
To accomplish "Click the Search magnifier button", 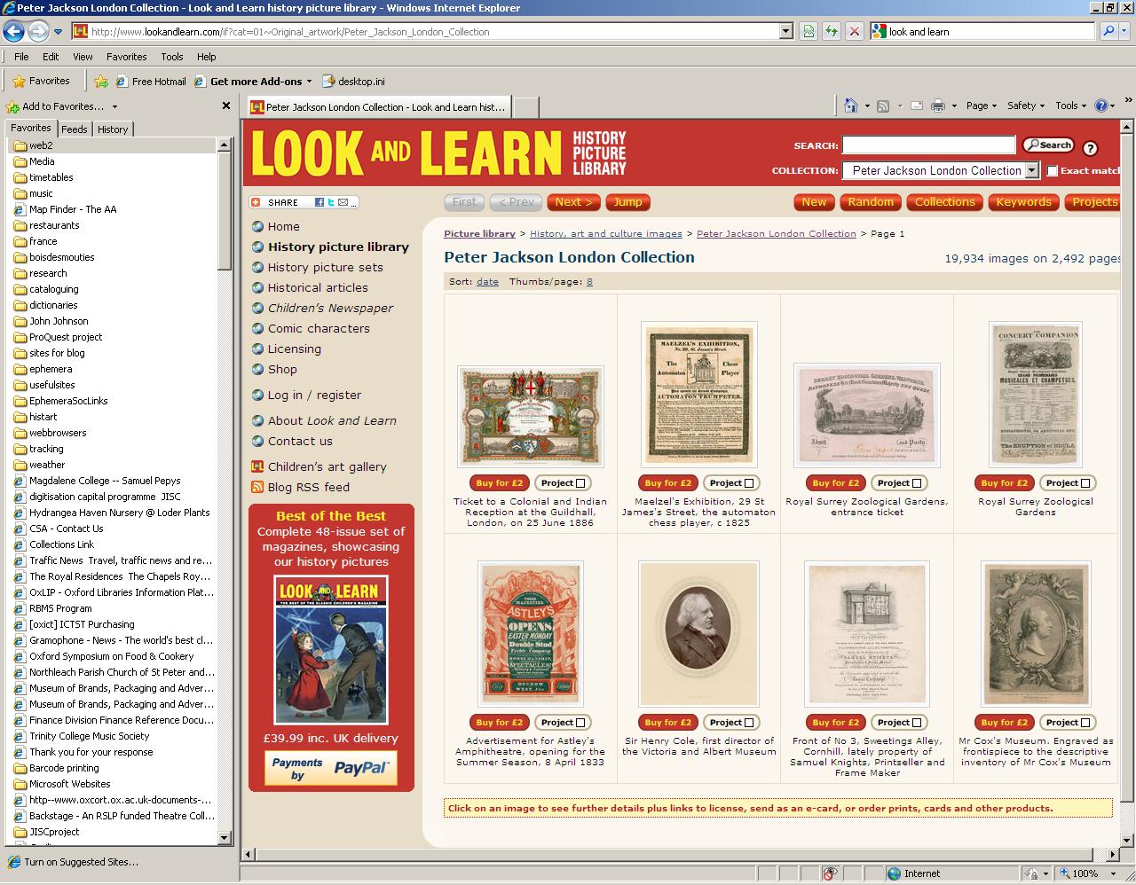I will click(1048, 145).
